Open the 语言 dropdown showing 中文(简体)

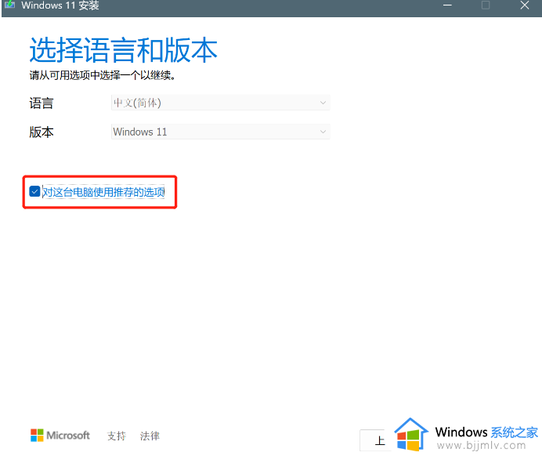point(221,103)
